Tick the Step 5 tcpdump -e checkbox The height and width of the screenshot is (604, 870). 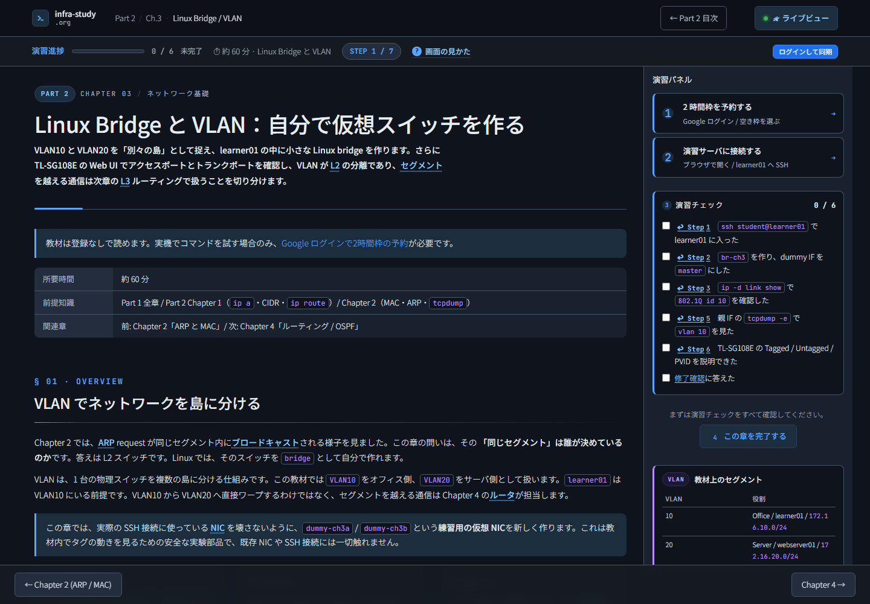666,317
